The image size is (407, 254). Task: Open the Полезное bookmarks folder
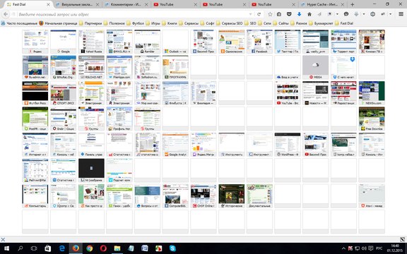114,23
